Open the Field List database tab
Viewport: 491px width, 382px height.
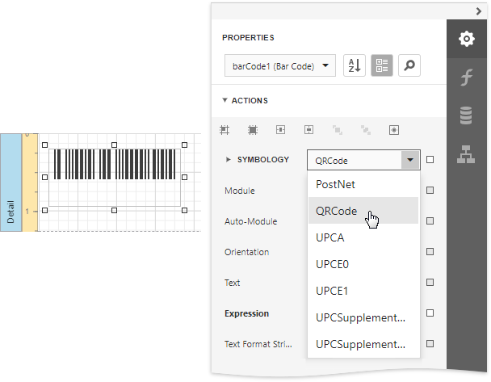click(466, 116)
